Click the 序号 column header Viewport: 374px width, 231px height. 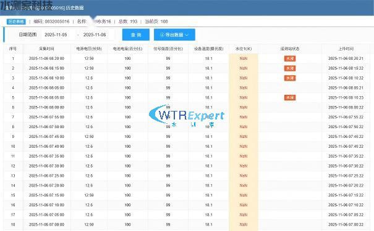tap(13, 49)
